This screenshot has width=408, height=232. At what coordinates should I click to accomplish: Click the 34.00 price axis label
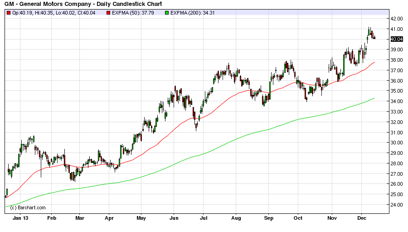pos(397,101)
